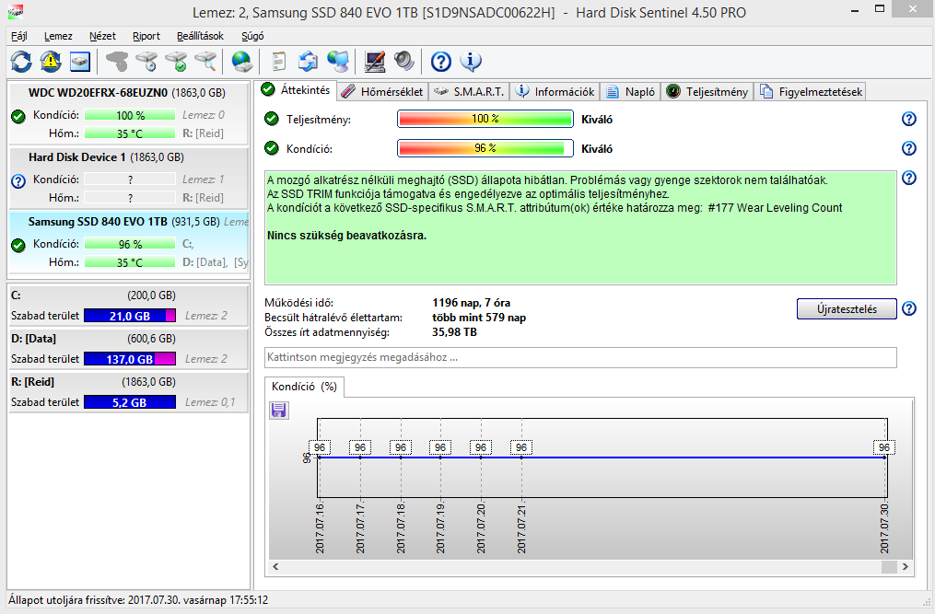Image resolution: width=935 pixels, height=614 pixels.
Task: Click the disk with green checkmark icon
Action: point(177,62)
